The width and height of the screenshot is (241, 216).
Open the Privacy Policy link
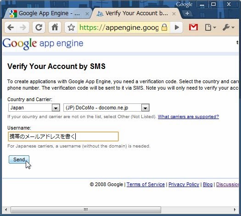click(184, 184)
